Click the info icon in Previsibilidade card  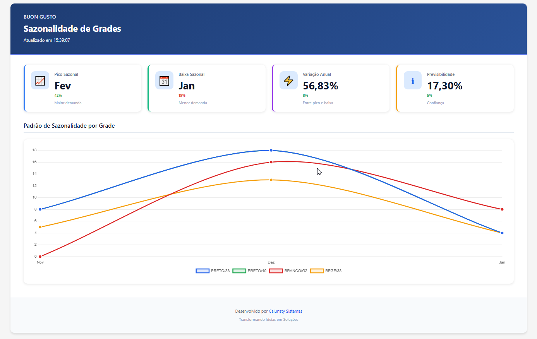click(413, 80)
